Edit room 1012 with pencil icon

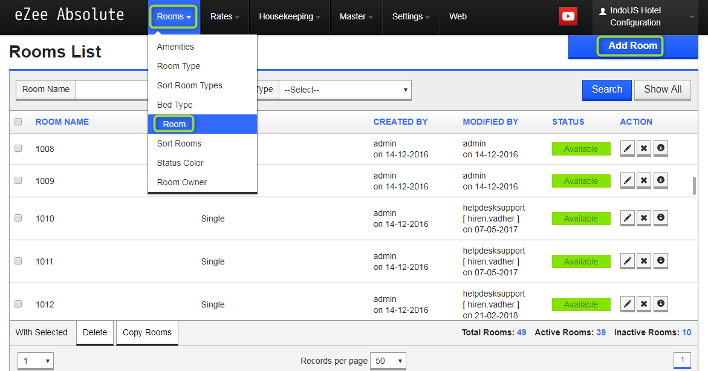point(628,304)
